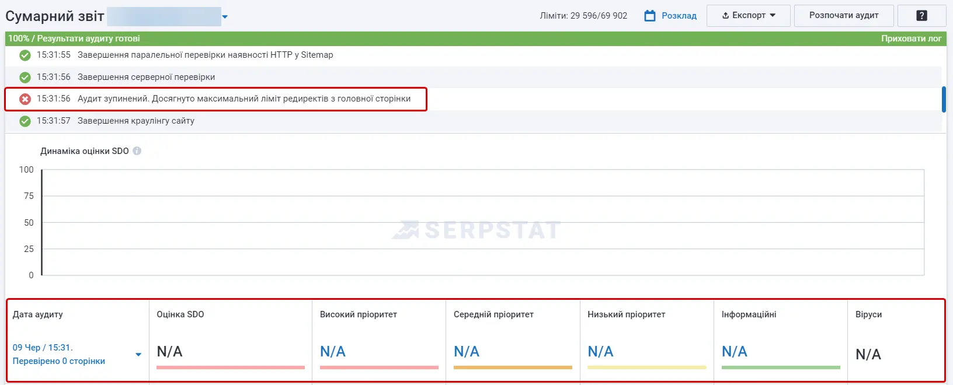This screenshot has height=385, width=953.
Task: Click the Перевірено 0 сторінки text
Action: click(59, 361)
